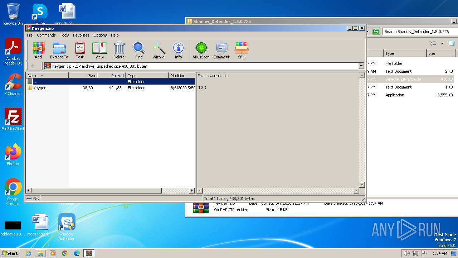This screenshot has height=258, width=458.
Task: Open the view options dropdown in Explorer
Action: pos(442,43)
